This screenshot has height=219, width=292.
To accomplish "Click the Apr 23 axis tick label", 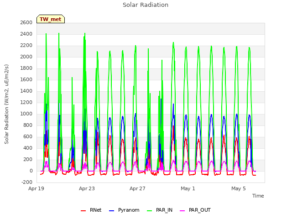I will (x=87, y=188).
